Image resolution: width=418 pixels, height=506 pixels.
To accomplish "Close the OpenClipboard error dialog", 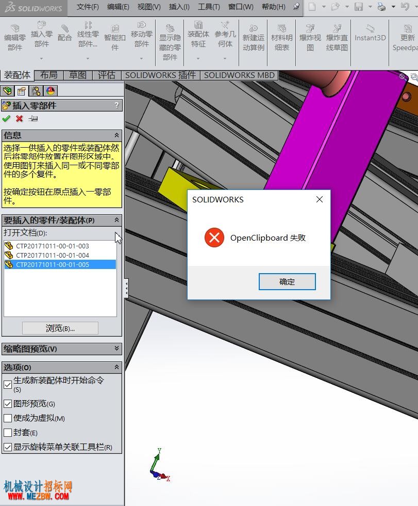I will (x=319, y=199).
